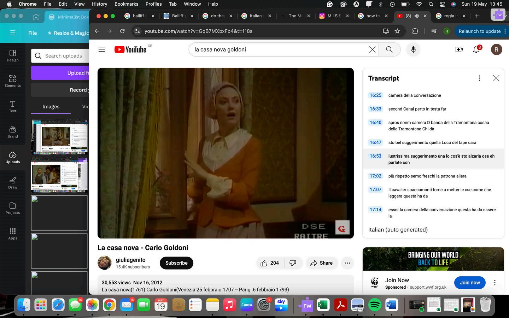Open site information in address bar

[138, 31]
